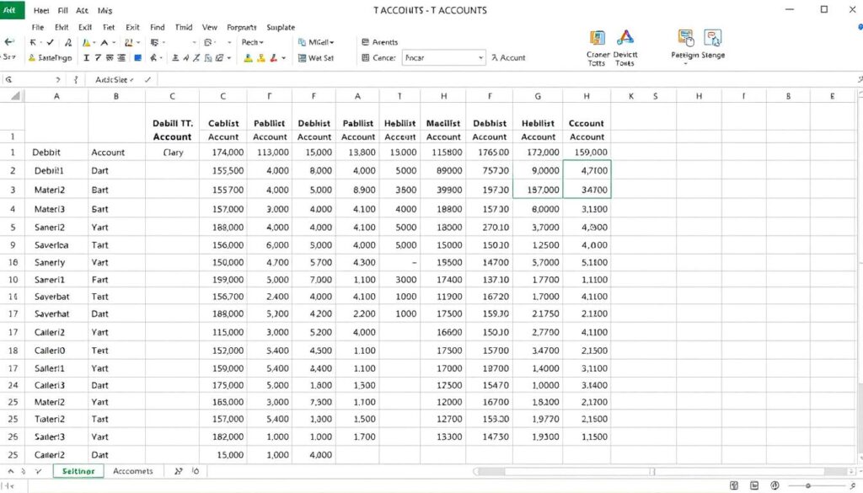This screenshot has width=863, height=493.
Task: Click the solid blue square fill icon
Action: (x=137, y=58)
